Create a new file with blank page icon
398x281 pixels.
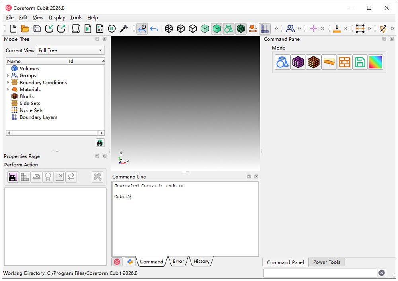(13, 29)
